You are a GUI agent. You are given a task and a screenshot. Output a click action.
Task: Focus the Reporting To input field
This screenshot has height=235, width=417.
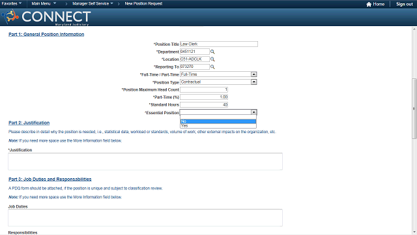pyautogui.click(x=195, y=67)
